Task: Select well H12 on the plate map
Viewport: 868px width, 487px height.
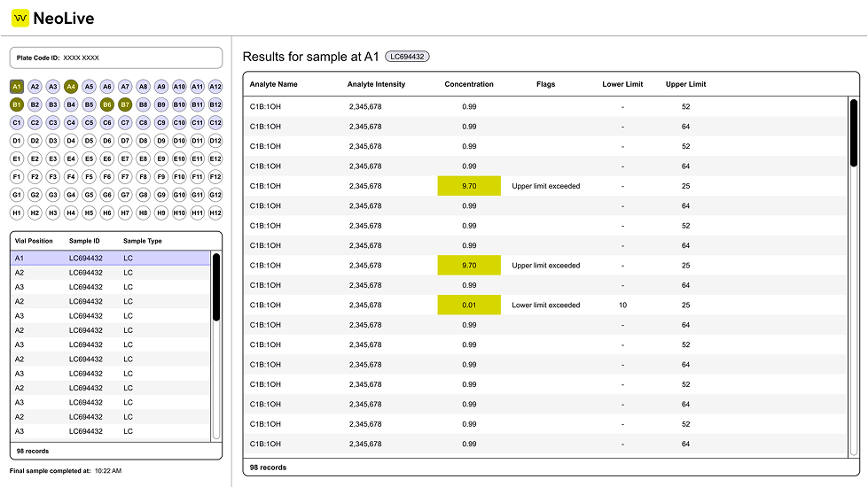Action: click(x=215, y=213)
